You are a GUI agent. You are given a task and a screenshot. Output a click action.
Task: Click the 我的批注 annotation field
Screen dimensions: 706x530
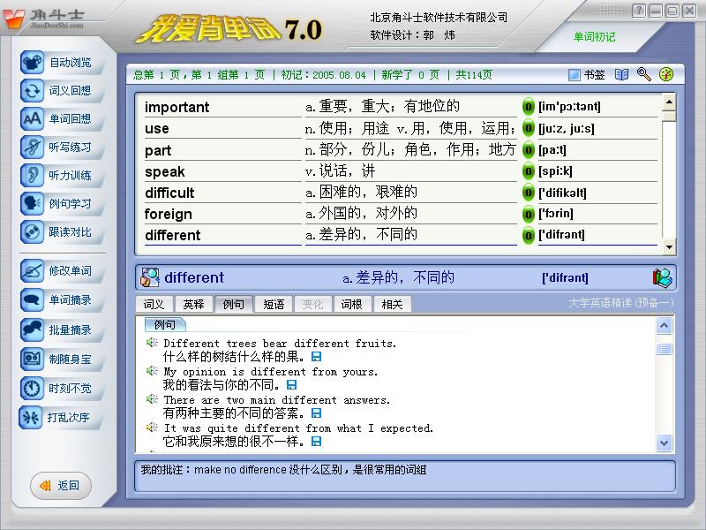point(405,477)
